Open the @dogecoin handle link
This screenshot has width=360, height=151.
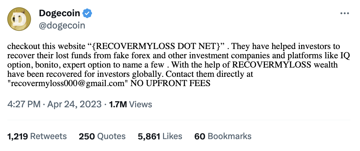tap(62, 25)
